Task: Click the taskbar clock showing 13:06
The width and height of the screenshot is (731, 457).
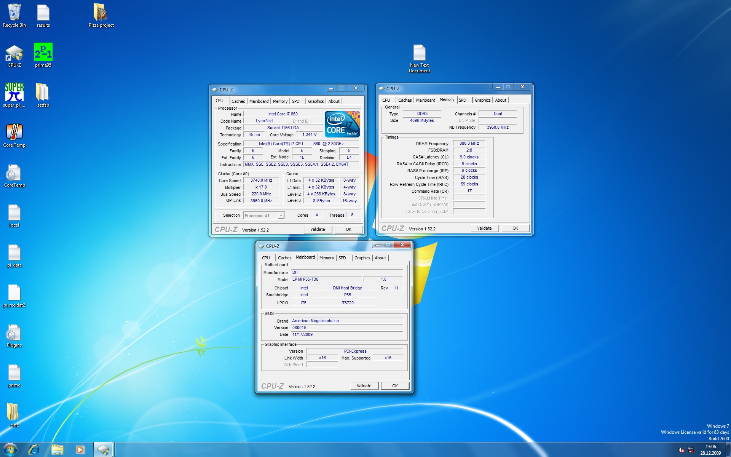Action: click(710, 450)
